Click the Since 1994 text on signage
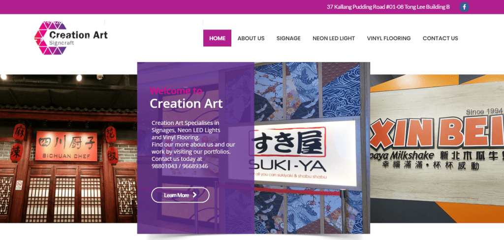This screenshot has height=240, width=504. [x=484, y=111]
